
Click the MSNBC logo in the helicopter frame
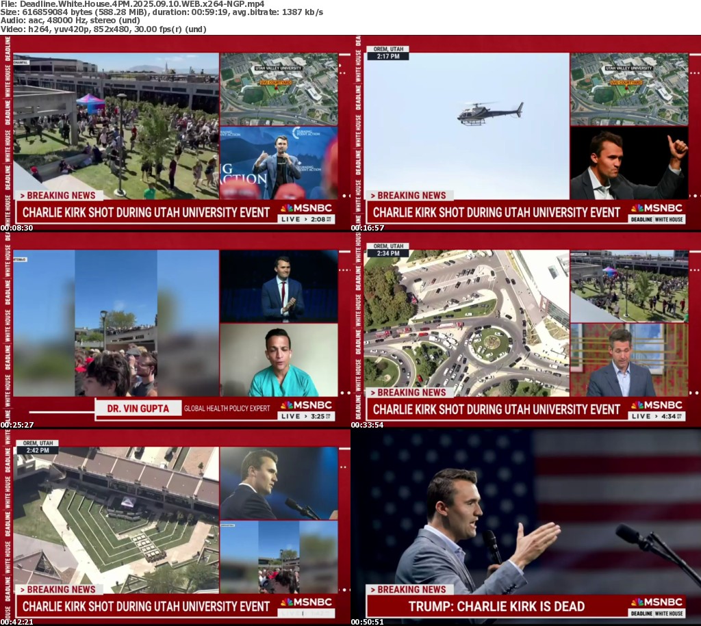pyautogui.click(x=657, y=208)
